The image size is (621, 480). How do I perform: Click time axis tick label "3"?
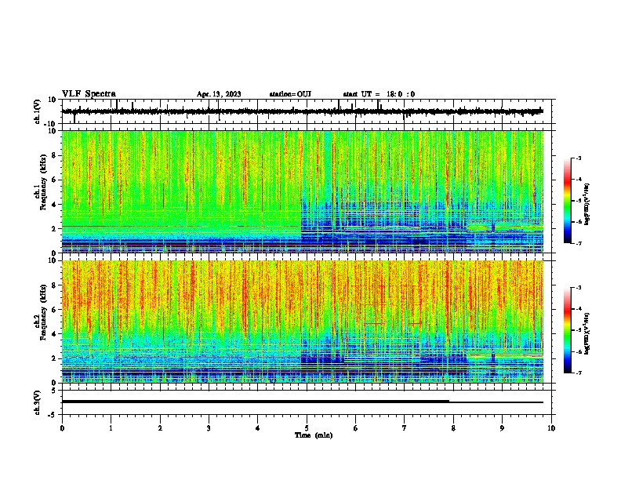209,428
